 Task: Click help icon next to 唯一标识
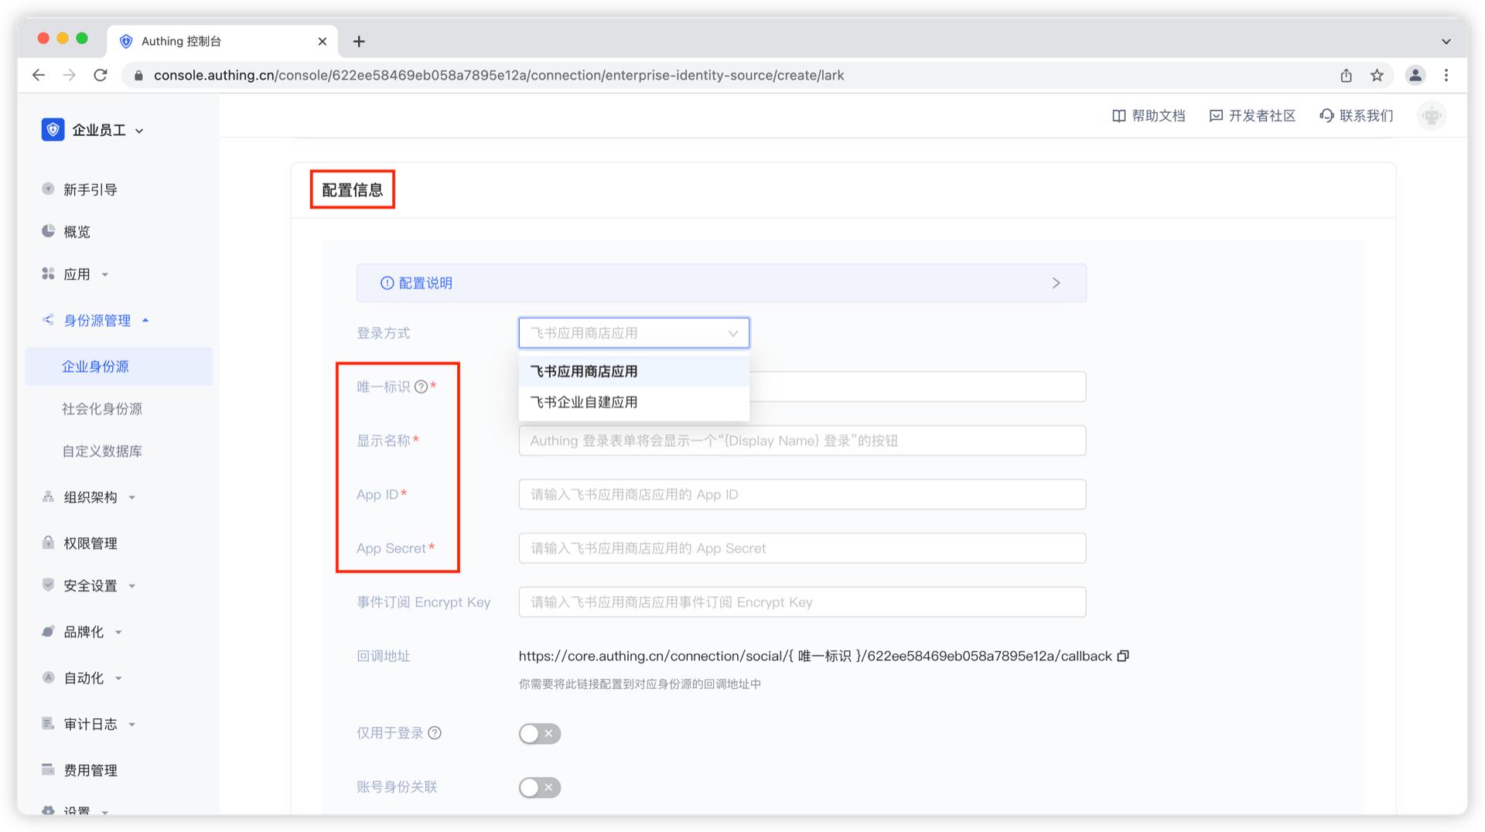click(421, 387)
